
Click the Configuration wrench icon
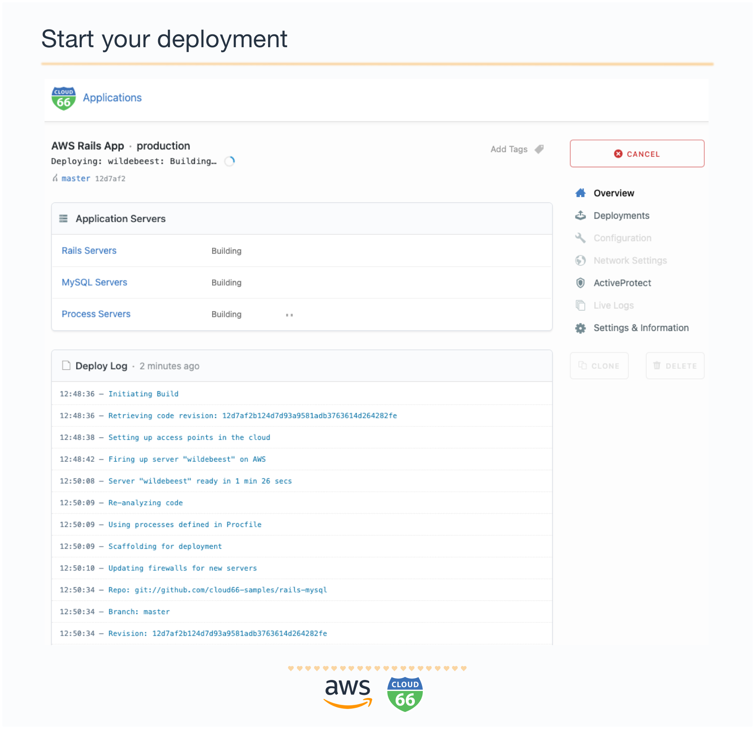tap(580, 238)
